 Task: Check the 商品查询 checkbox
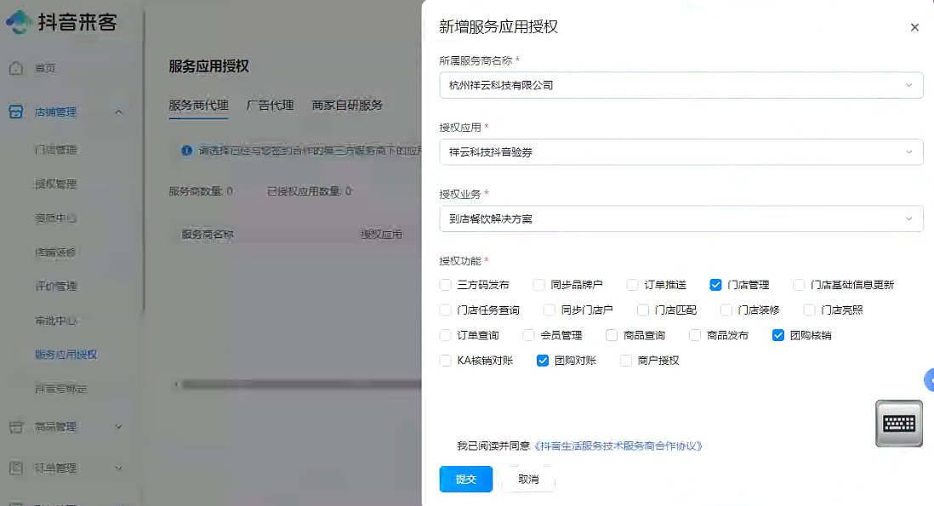click(x=612, y=335)
